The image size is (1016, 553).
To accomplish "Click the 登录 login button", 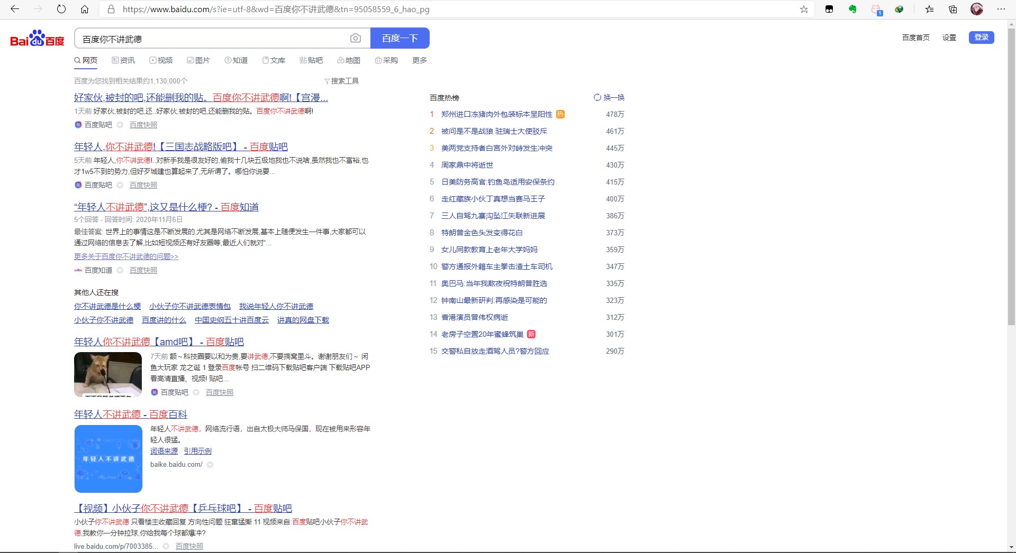I will 982,37.
